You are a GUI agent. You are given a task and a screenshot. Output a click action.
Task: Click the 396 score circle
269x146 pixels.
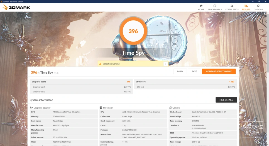133,31
